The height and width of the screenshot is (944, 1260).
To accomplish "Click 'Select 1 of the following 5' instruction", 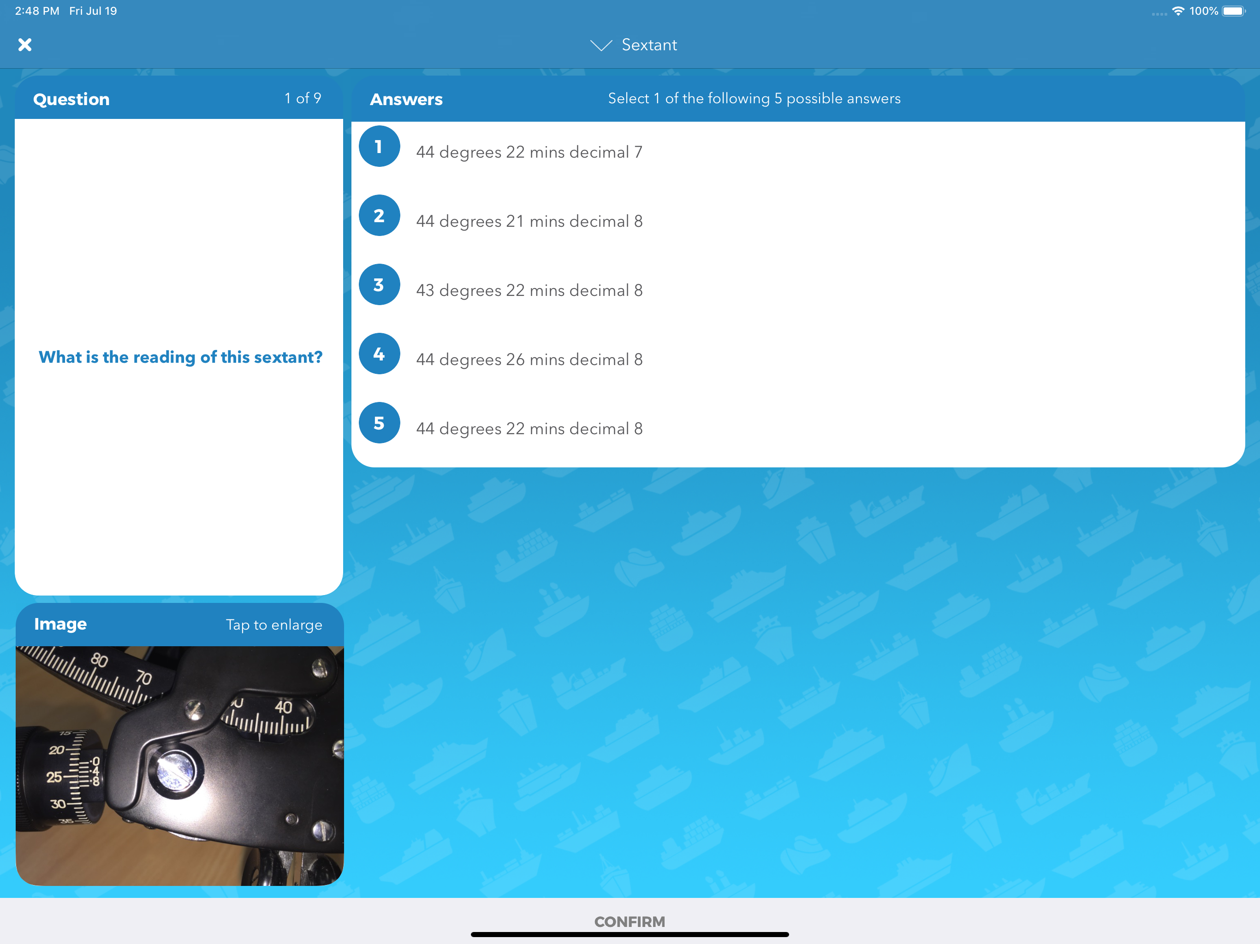I will coord(754,99).
